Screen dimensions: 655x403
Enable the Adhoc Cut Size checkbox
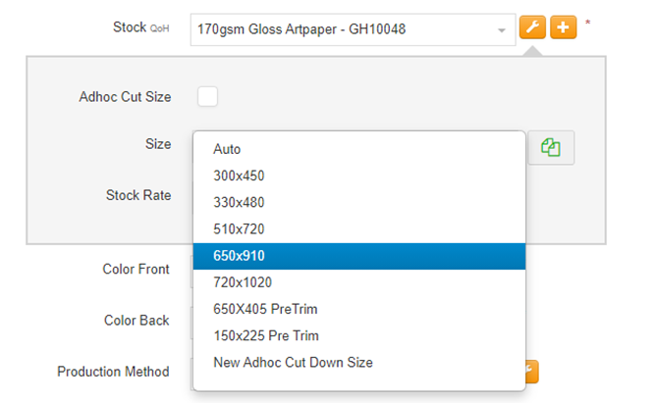click(x=207, y=96)
